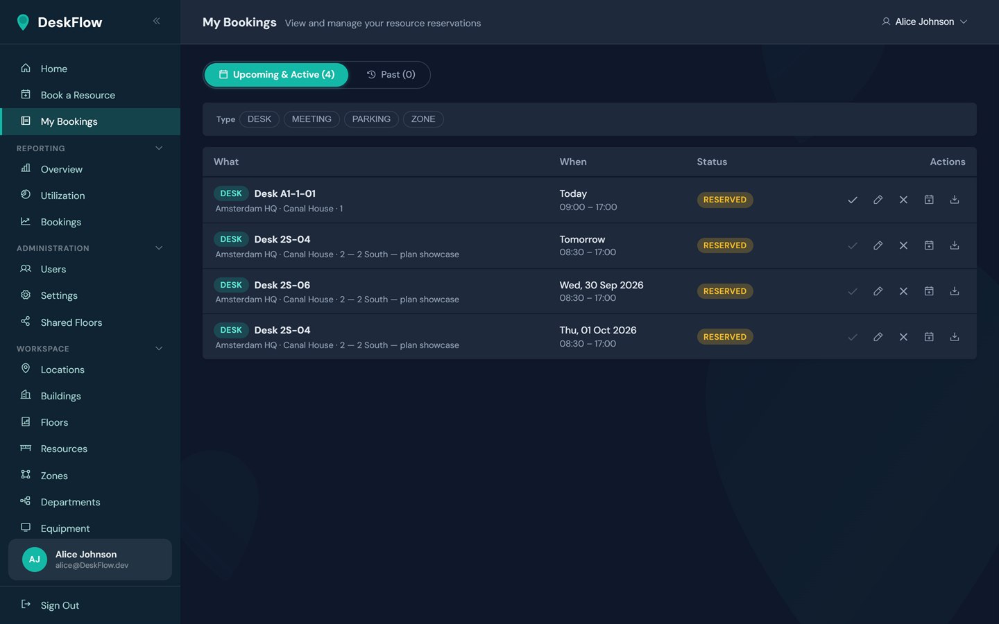Toggle the PARKING type filter
Image resolution: width=999 pixels, height=624 pixels.
371,119
